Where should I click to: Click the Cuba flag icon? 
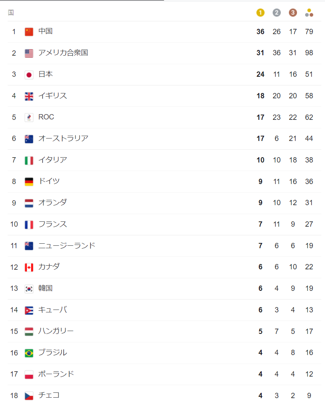coord(29,310)
